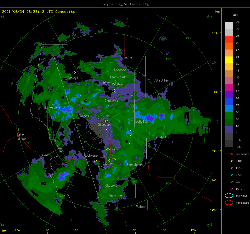Click the ThreeHills city label
The width and height of the screenshot is (250, 234).
coord(139,122)
